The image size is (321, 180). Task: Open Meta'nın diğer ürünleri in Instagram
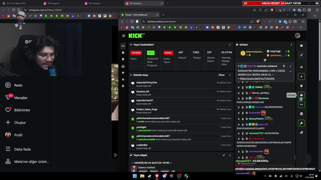pyautogui.click(x=27, y=161)
